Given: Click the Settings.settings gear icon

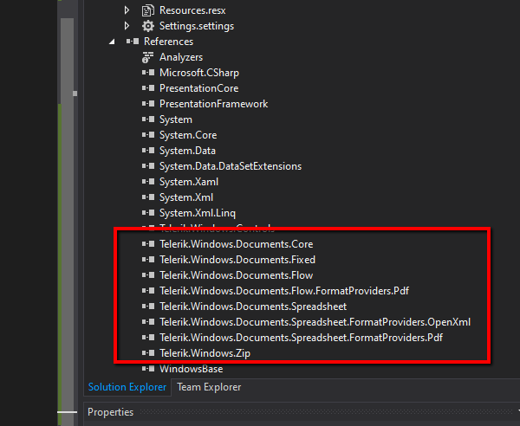Looking at the screenshot, I should (x=147, y=26).
